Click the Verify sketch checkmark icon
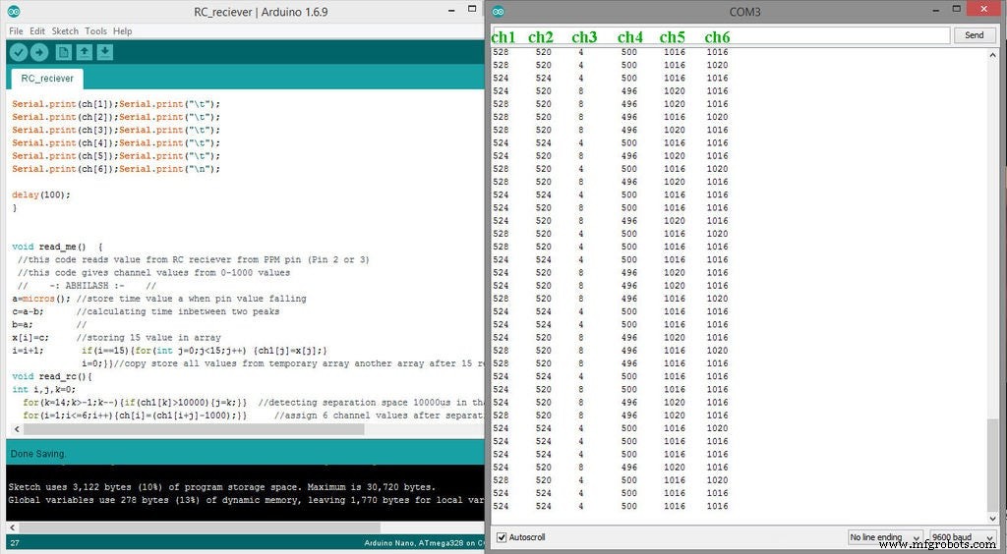 pyautogui.click(x=19, y=53)
